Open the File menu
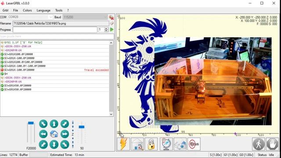Viewport: 281px width, 158px height. click(x=16, y=11)
